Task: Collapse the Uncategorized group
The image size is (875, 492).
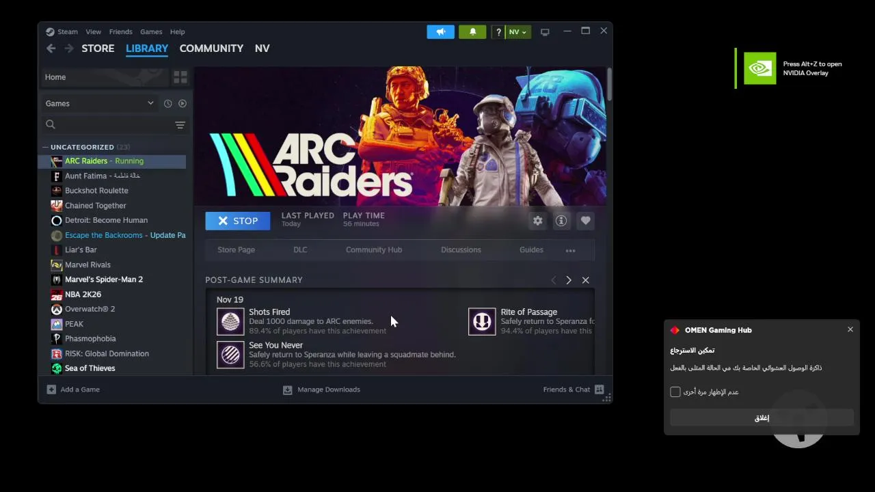Action: click(x=45, y=147)
